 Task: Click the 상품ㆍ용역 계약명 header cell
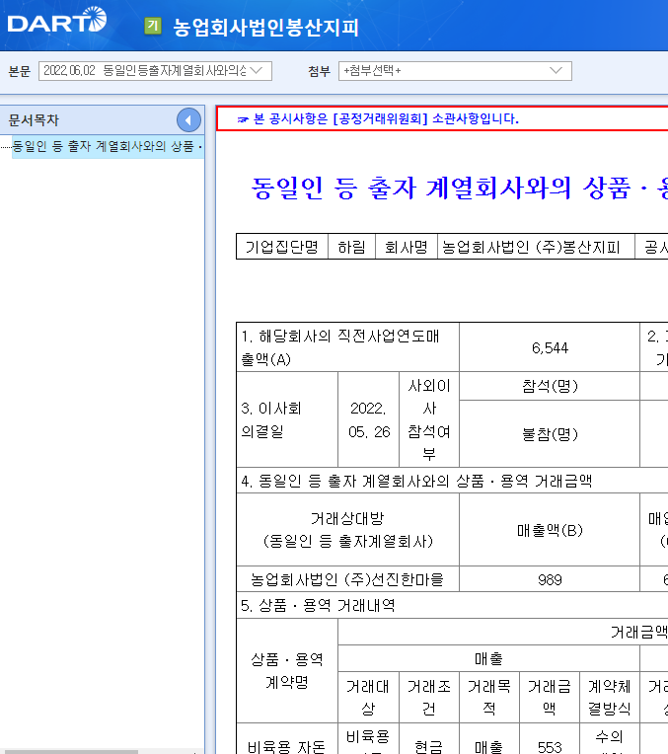(287, 671)
